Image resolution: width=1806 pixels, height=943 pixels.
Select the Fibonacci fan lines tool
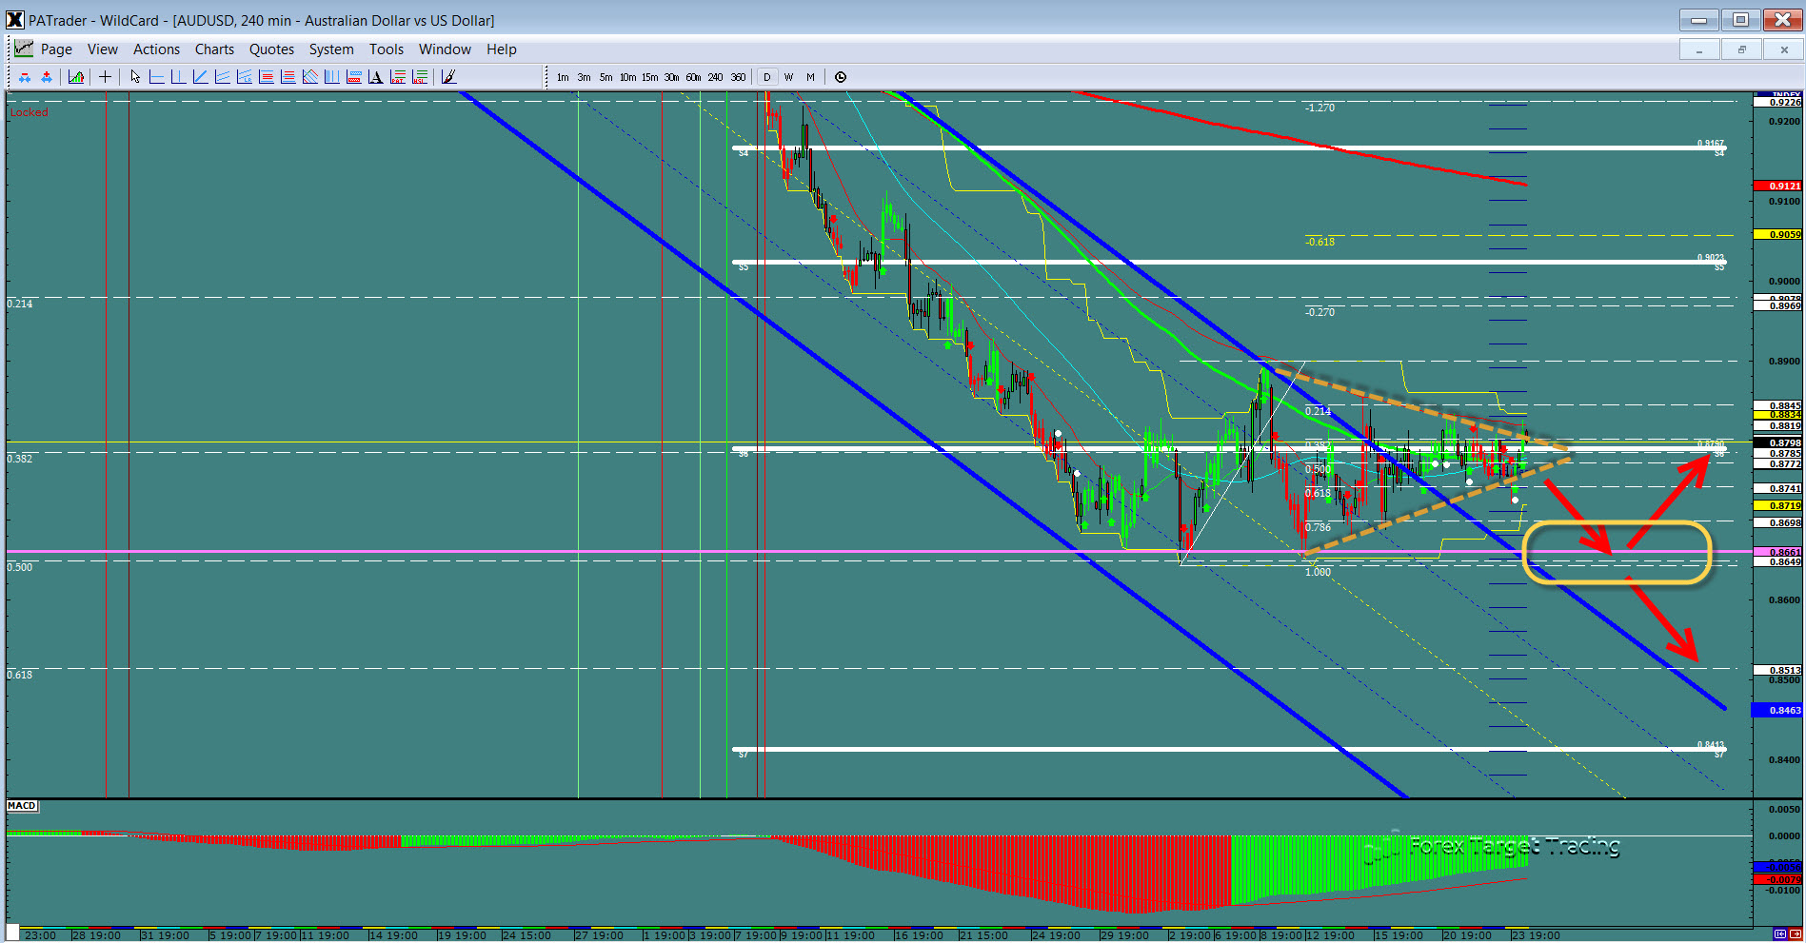click(310, 77)
